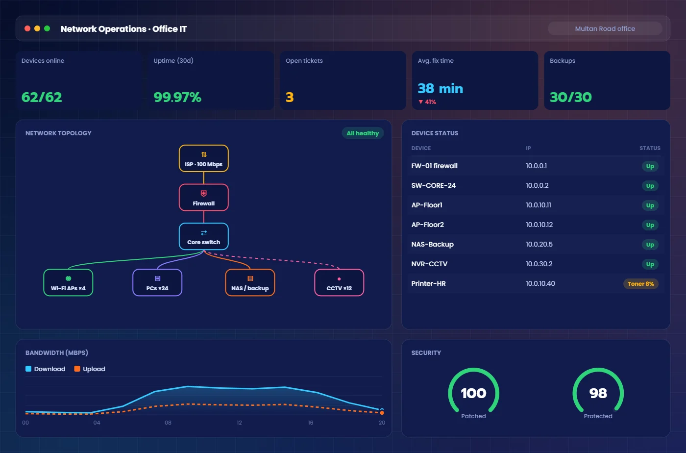Select the Multan Road office pill

[605, 28]
